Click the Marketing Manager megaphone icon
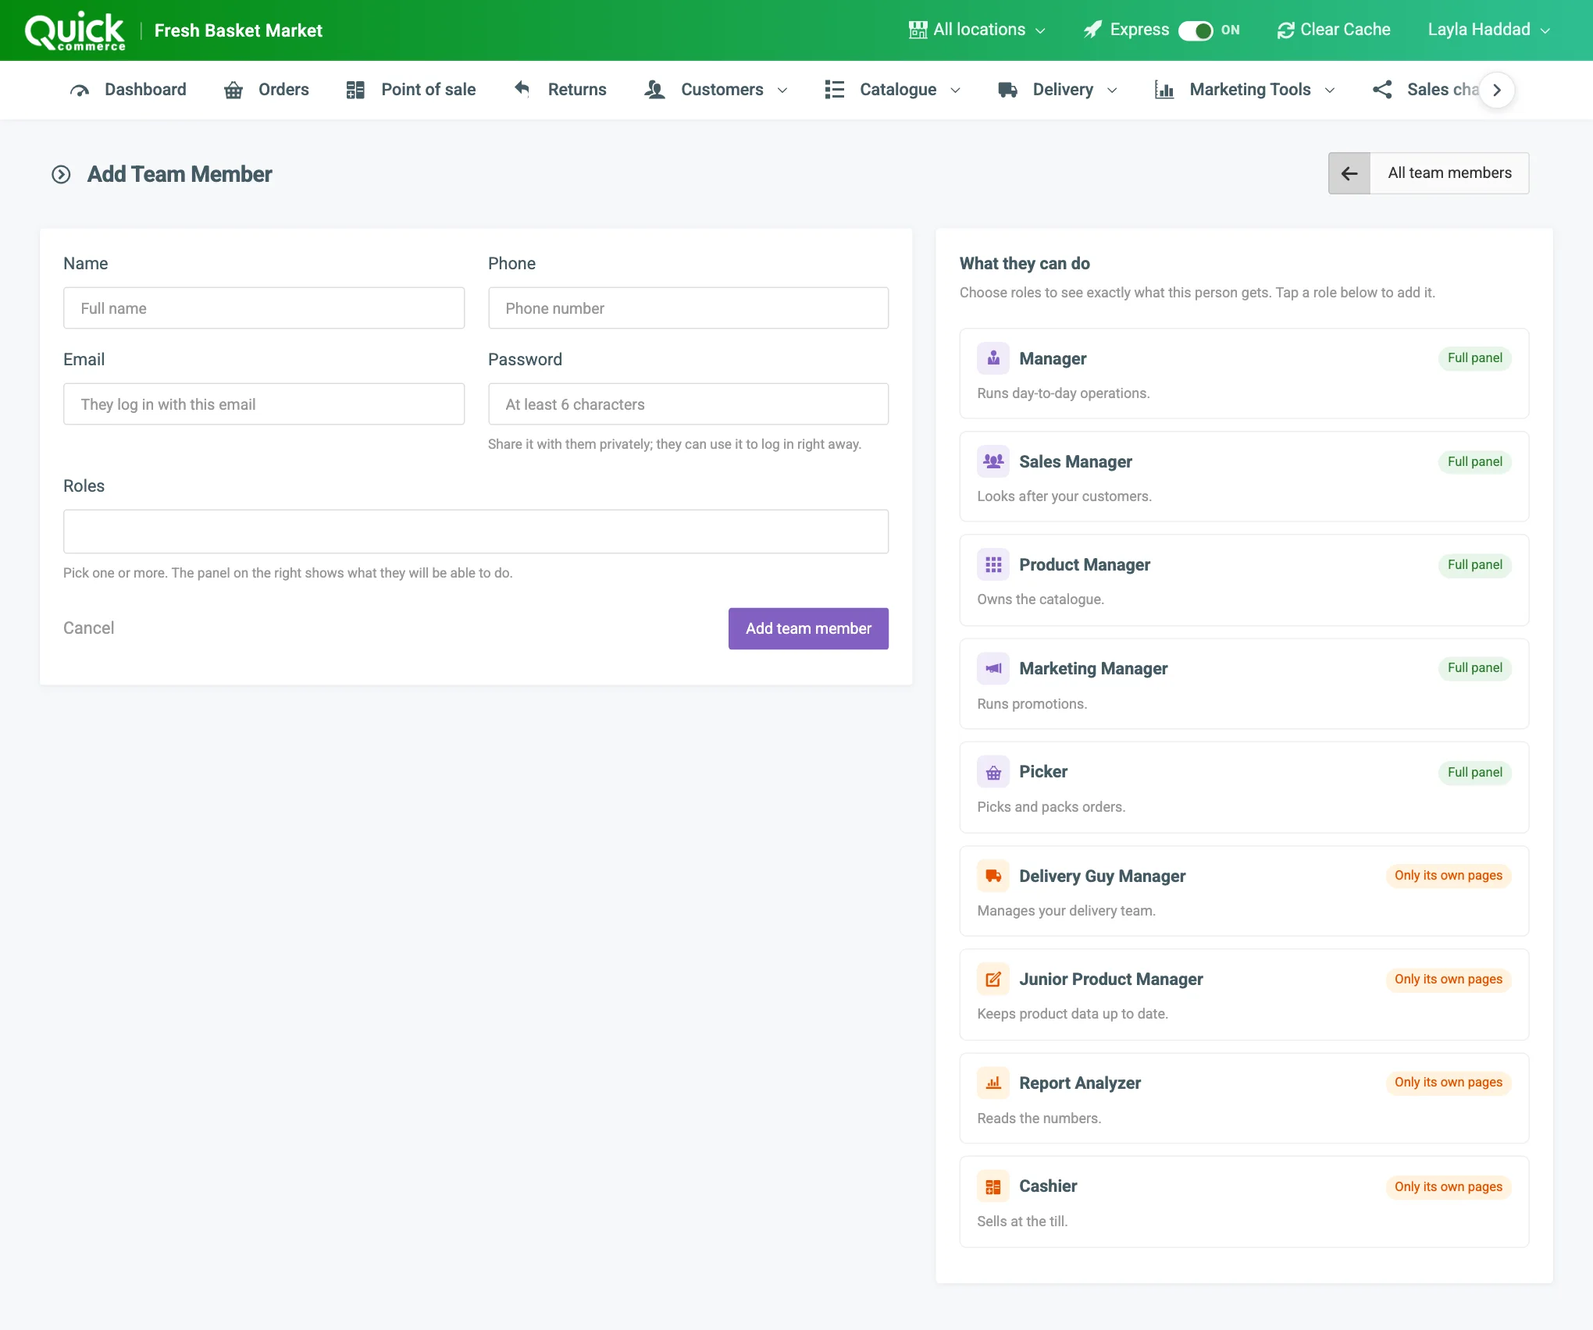Screen dimensions: 1593x1330 coord(993,668)
